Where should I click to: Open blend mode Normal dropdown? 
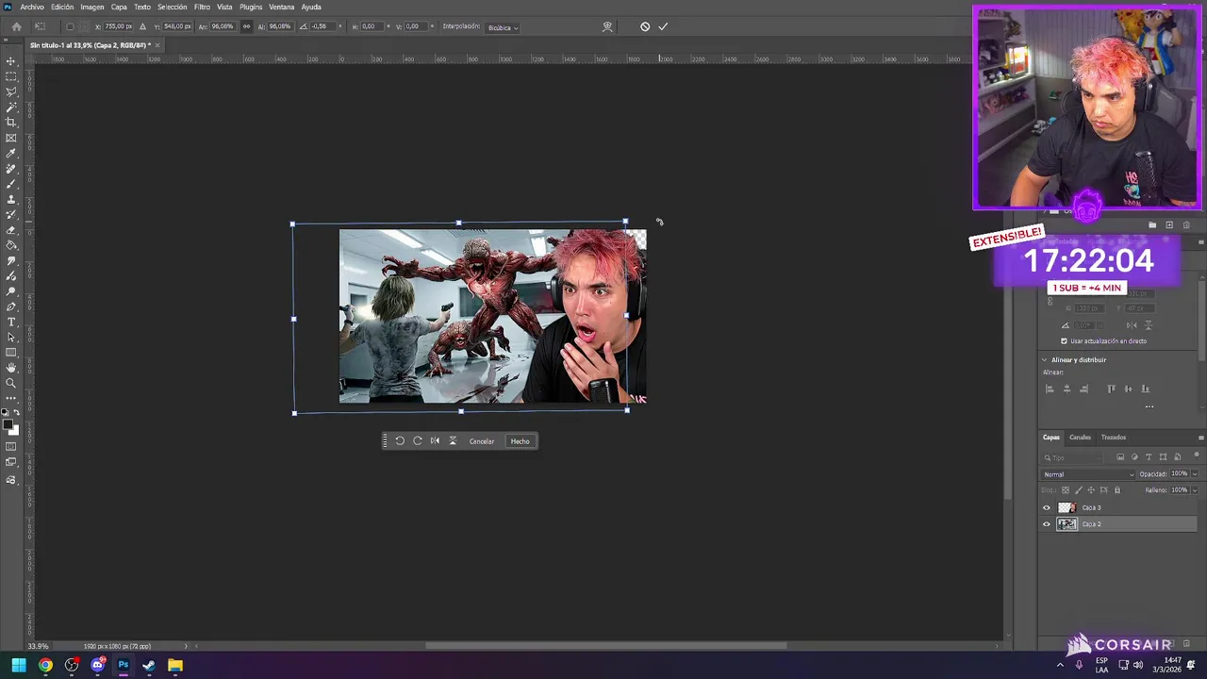1088,474
